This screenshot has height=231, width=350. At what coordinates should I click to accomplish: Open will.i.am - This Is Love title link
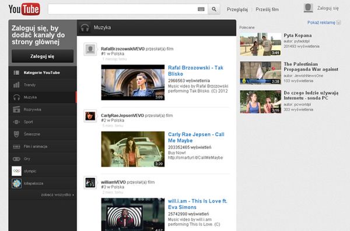coord(198,204)
